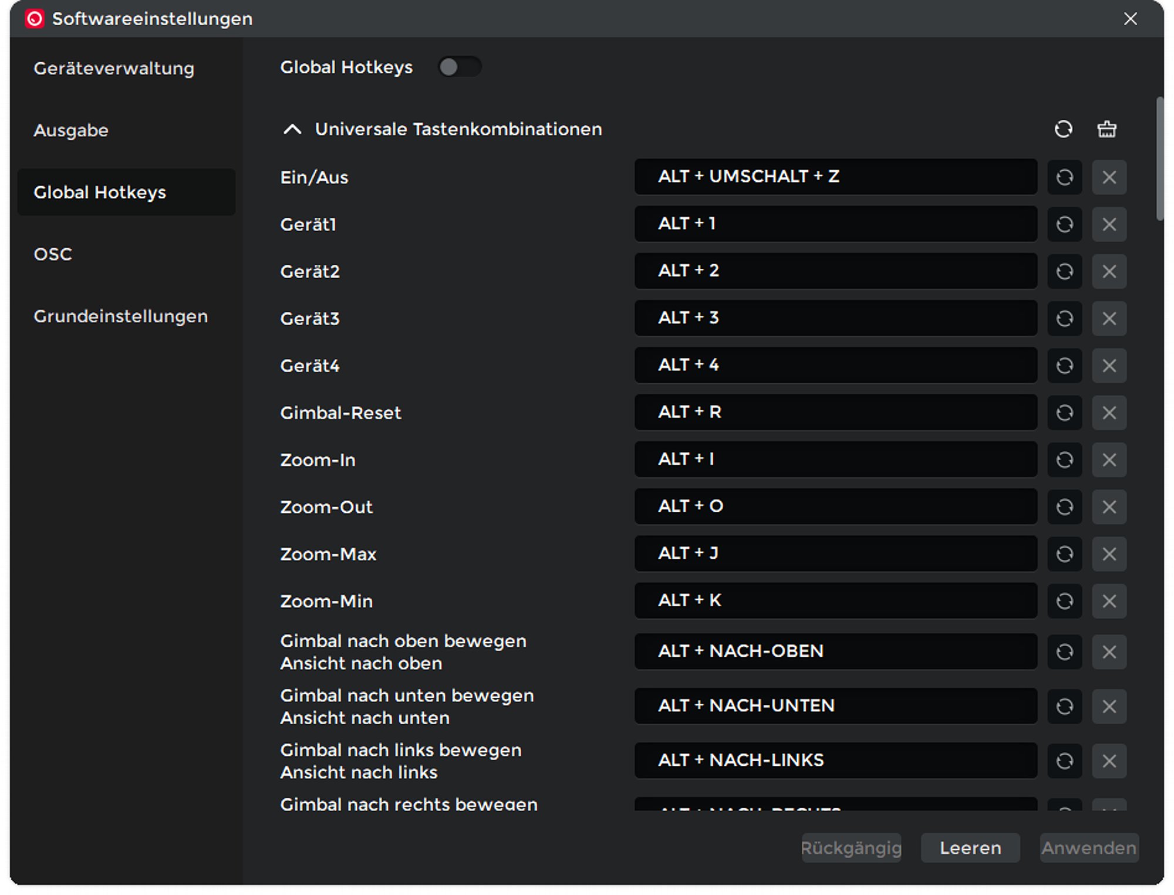Reset Gimbal nach oben bewegen hotkey
The height and width of the screenshot is (895, 1174).
[1064, 651]
